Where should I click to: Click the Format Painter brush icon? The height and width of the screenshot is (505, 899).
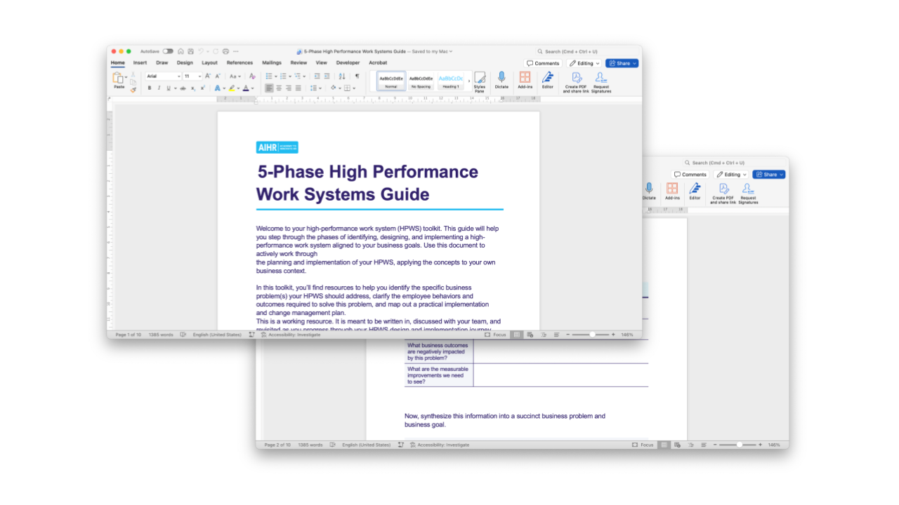point(133,90)
